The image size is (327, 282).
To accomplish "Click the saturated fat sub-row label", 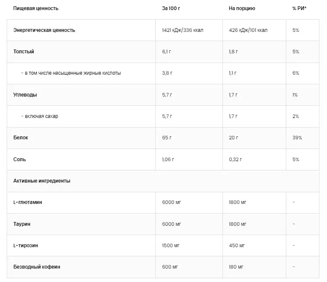I will pyautogui.click(x=72, y=73).
